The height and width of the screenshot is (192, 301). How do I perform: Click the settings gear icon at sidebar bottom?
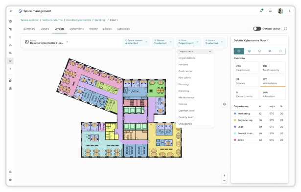point(10,180)
